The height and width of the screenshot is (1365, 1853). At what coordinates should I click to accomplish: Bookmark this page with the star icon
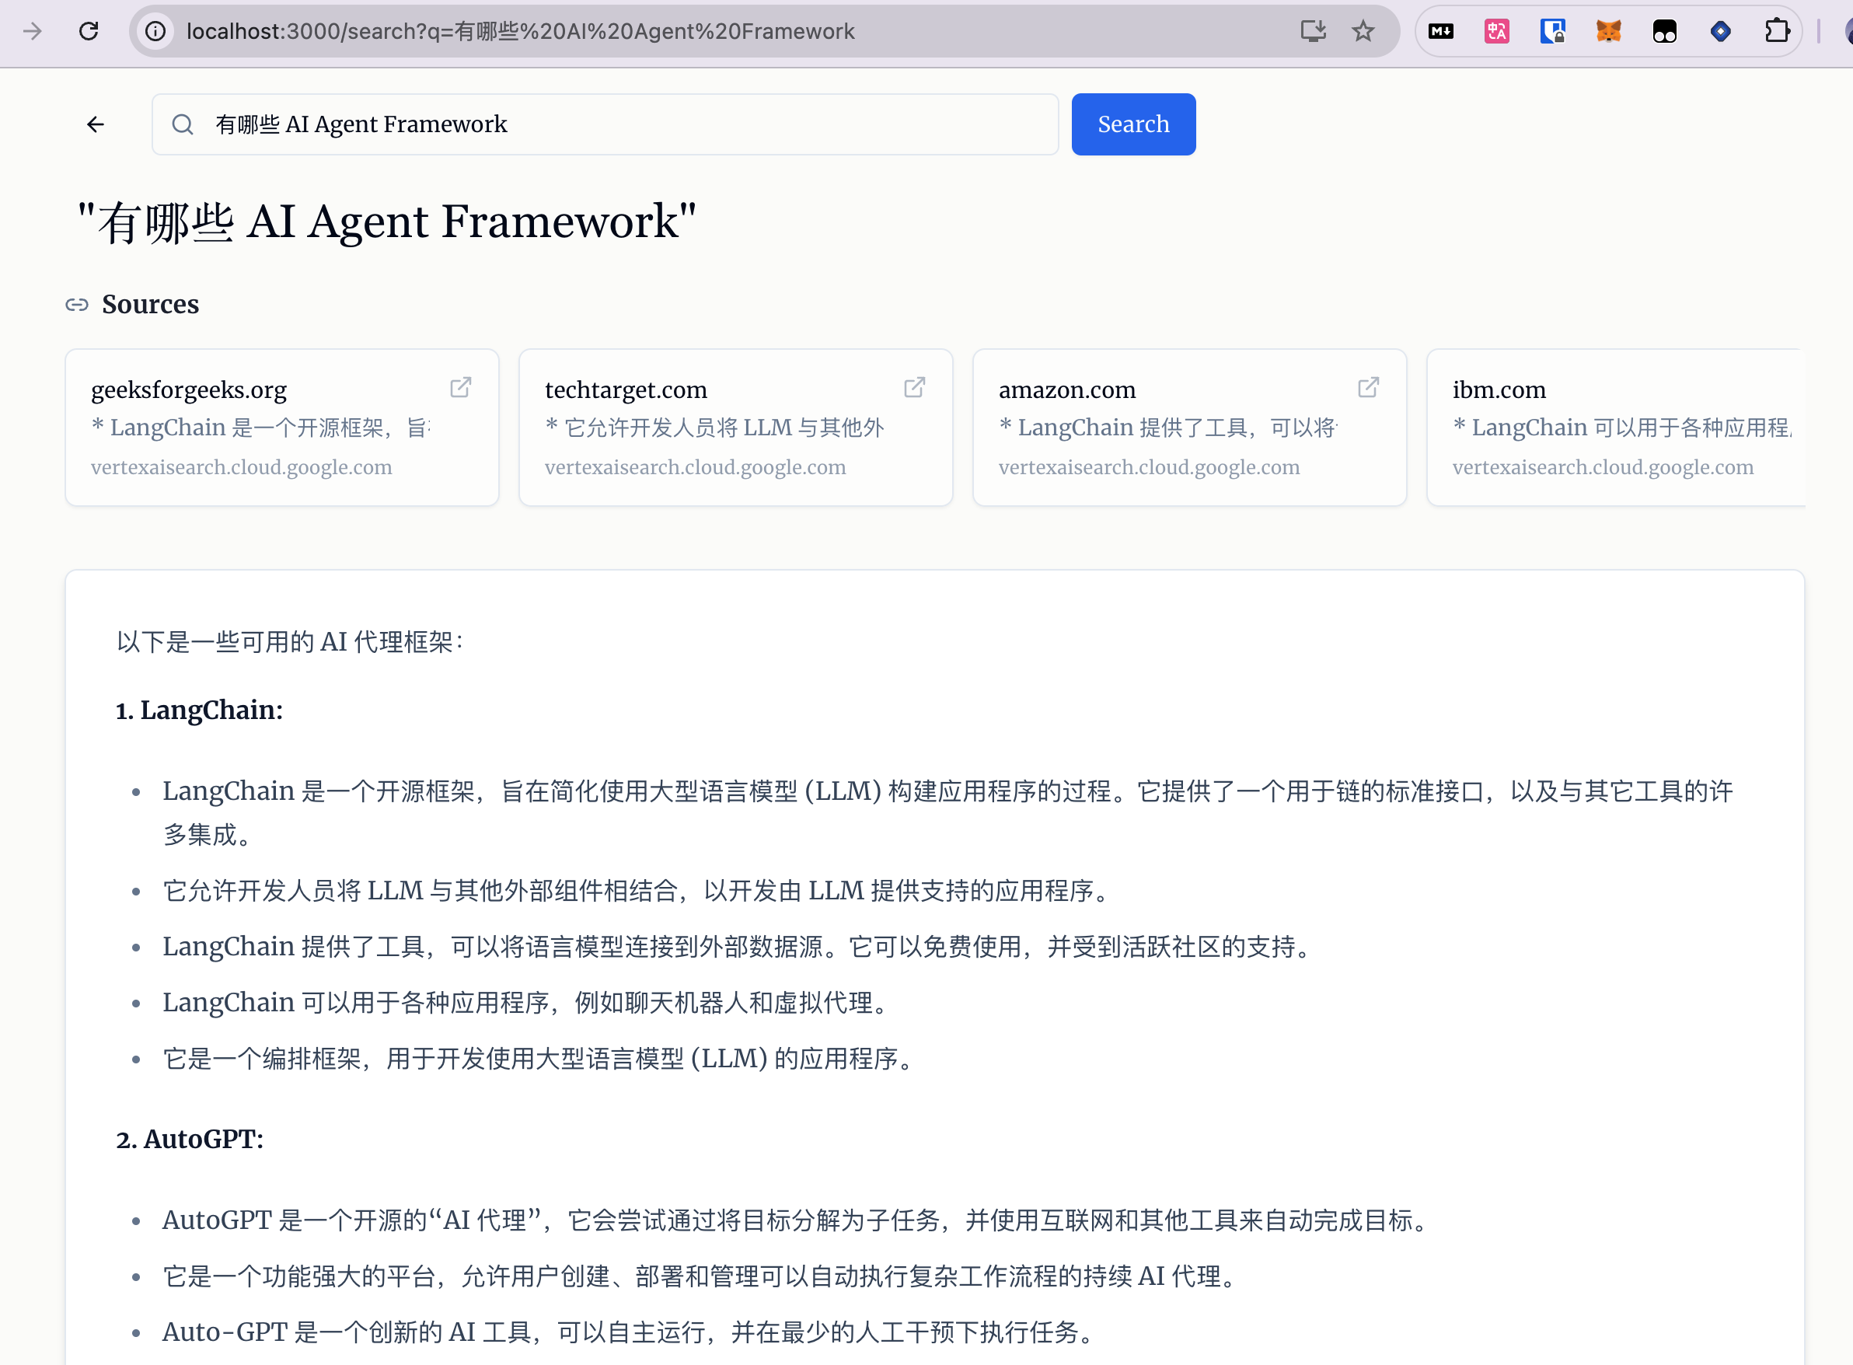coord(1363,31)
